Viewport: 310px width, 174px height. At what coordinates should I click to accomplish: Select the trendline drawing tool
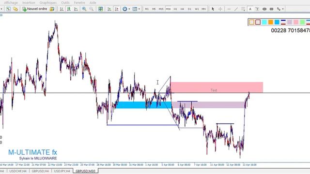(236, 9)
